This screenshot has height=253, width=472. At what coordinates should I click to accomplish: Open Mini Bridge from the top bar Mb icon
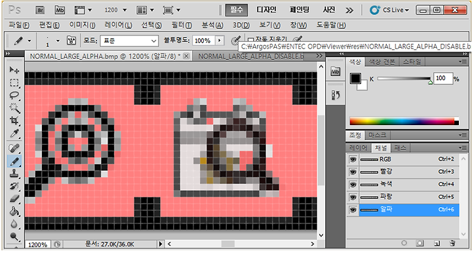[x=60, y=10]
